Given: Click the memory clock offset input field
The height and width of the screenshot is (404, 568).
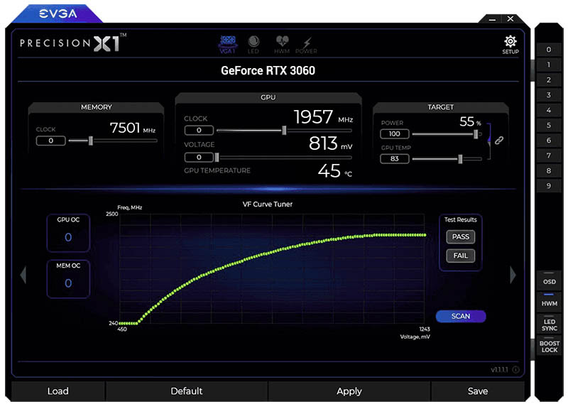Looking at the screenshot, I should coord(50,141).
